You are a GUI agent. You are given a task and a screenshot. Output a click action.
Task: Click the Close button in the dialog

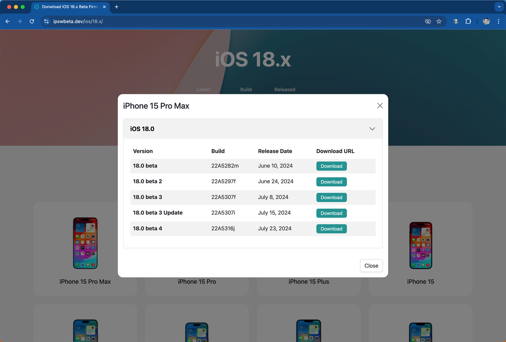(x=371, y=266)
